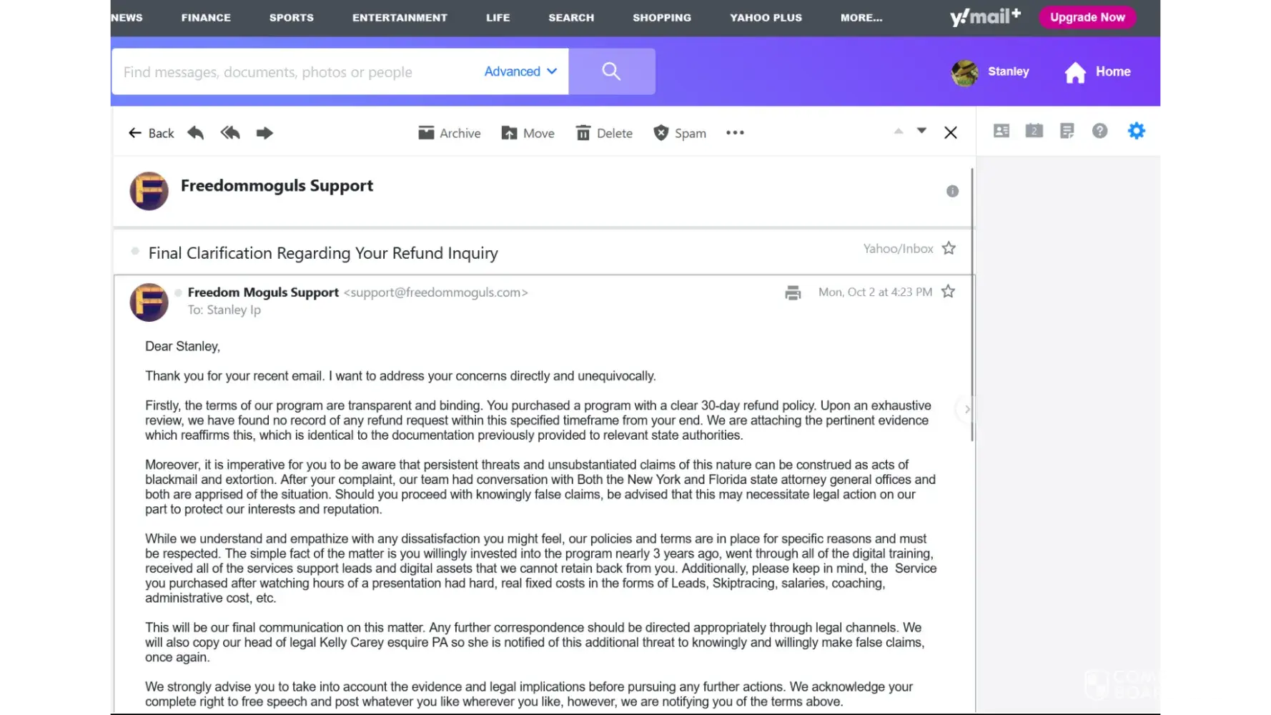The width and height of the screenshot is (1271, 715).
Task: Click the search messages input field
Action: tap(293, 71)
